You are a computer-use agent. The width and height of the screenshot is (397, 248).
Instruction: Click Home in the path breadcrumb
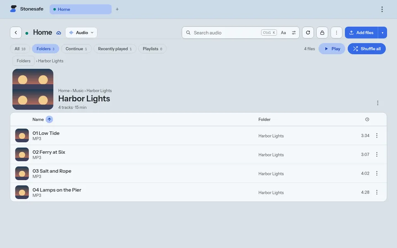[x=64, y=91]
